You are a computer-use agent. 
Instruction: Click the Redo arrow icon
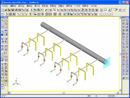pos(50,10)
